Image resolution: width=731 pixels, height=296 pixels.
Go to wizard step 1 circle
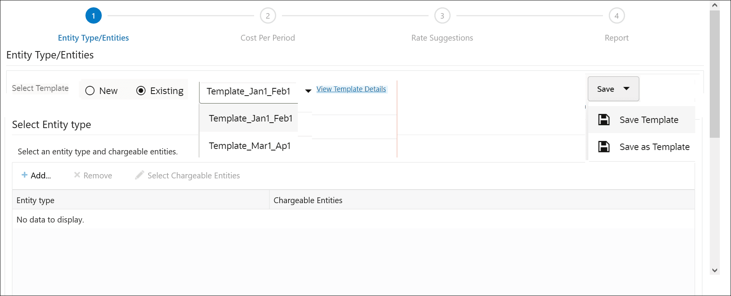point(93,16)
